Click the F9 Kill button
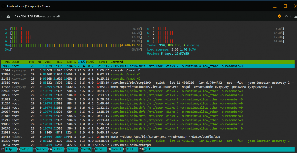The image size is (297, 153). 130,149
